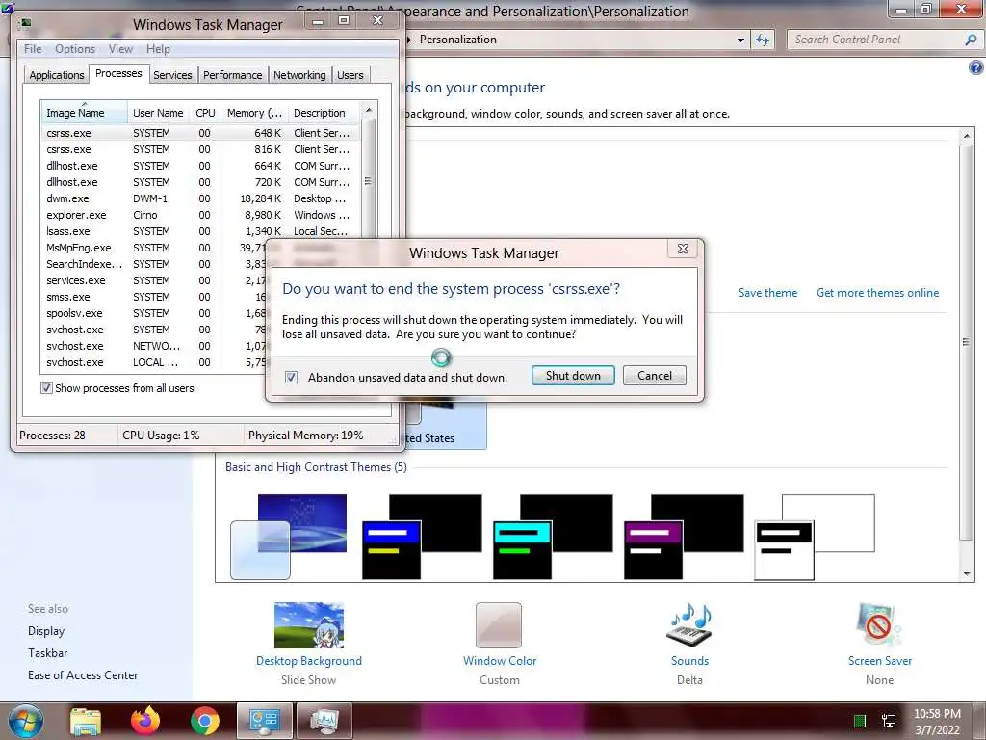Launch Firefox from the taskbar

point(145,721)
